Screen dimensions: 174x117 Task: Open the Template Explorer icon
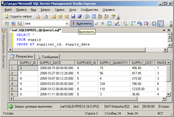click(x=106, y=16)
